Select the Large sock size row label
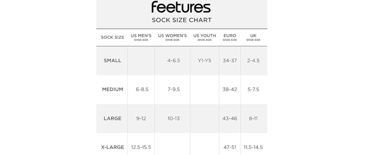The width and height of the screenshot is (379, 155). (112, 118)
